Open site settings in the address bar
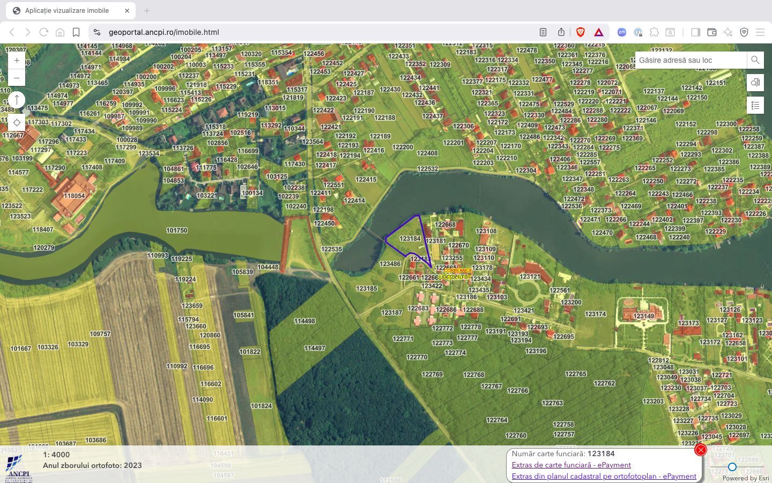The width and height of the screenshot is (772, 483). tap(97, 32)
